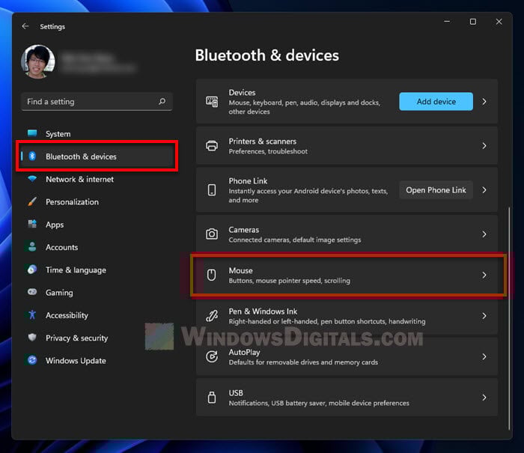
Task: Click 'Connected cameras, default image settings' text
Action: coord(295,240)
